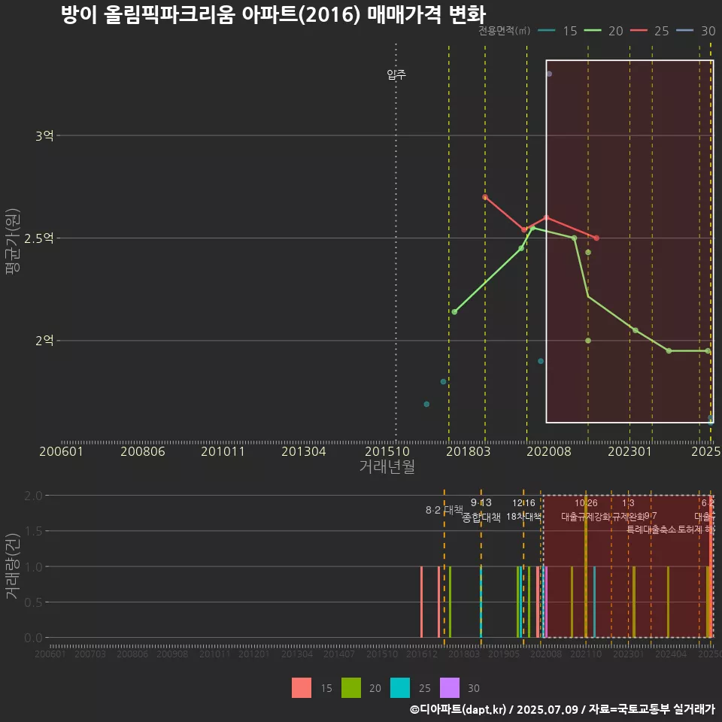Click the '9·13 종합대책' annotation

481,510
